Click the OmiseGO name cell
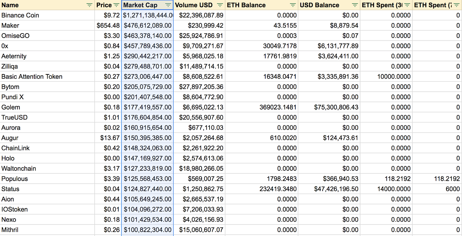Viewport: 462px width, 236px height. pyautogui.click(x=47, y=36)
